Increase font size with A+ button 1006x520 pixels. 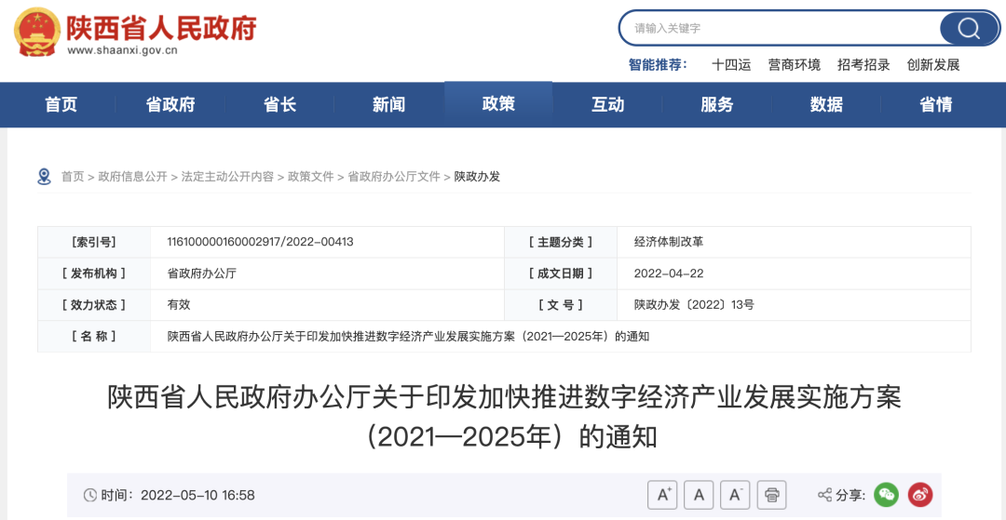point(663,494)
